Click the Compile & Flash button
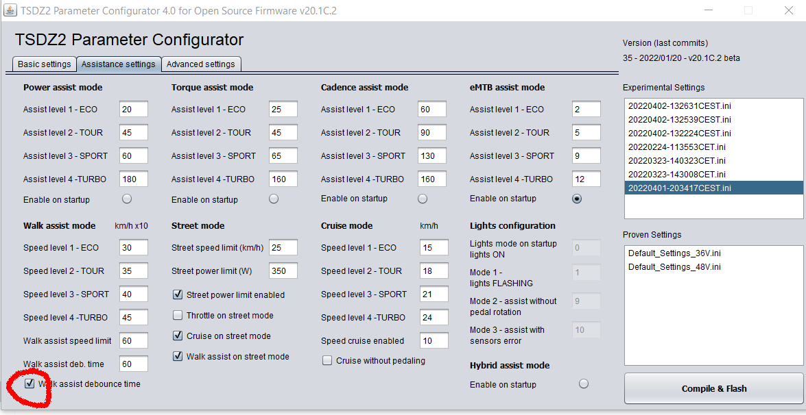806x415 pixels. click(x=714, y=388)
